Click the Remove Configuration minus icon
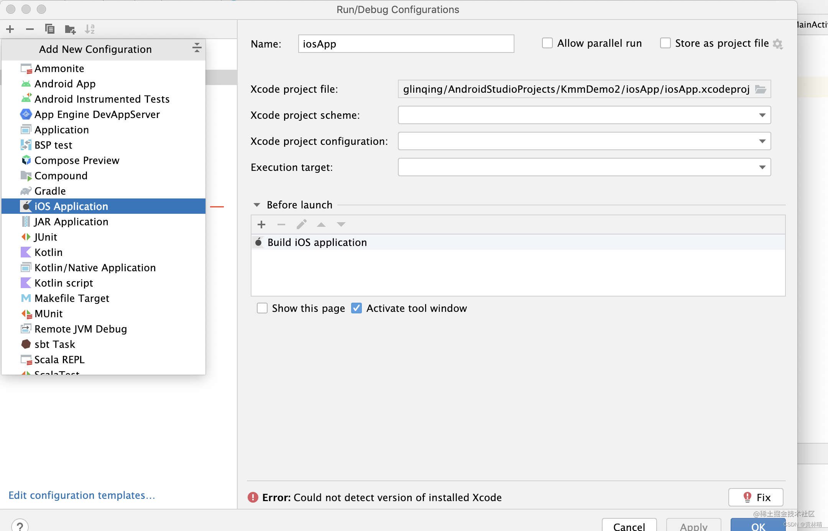This screenshot has height=531, width=828. point(30,29)
